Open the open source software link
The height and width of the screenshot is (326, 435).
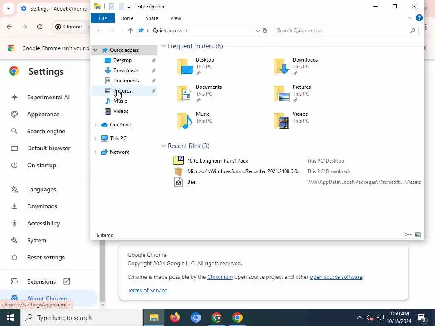(x=336, y=277)
